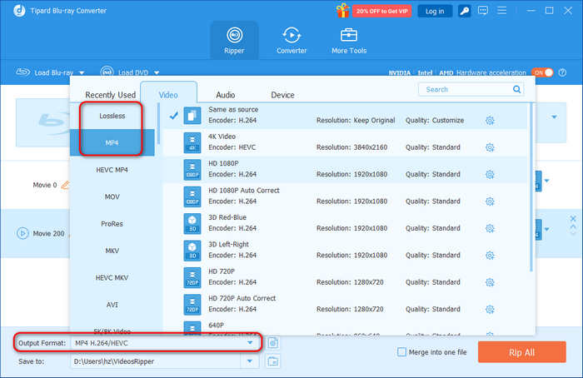Open settings gear for HD 1080P Auto Correct
The width and height of the screenshot is (583, 378).
(490, 201)
